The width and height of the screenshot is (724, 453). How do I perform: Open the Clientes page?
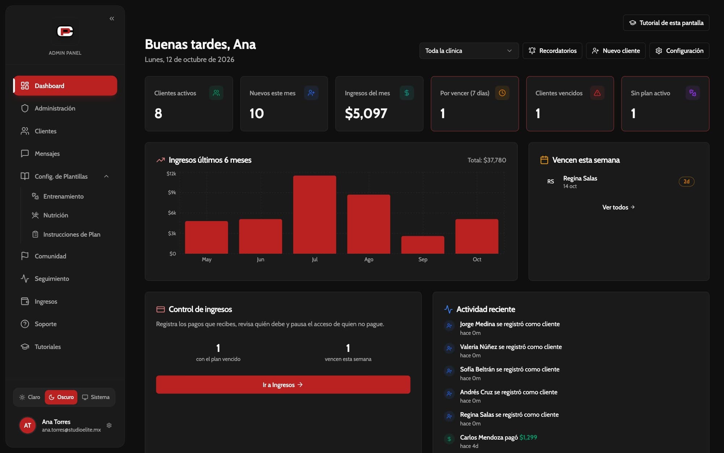[65, 131]
